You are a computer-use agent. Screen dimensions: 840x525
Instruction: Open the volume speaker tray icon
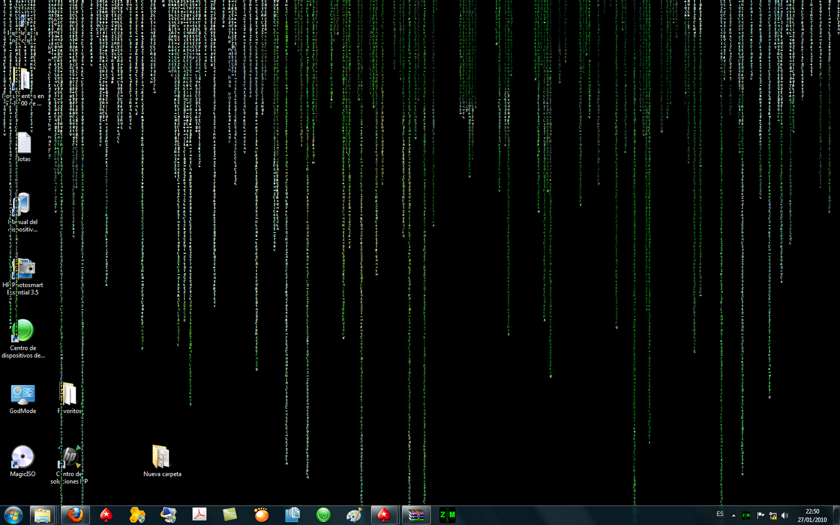click(785, 516)
